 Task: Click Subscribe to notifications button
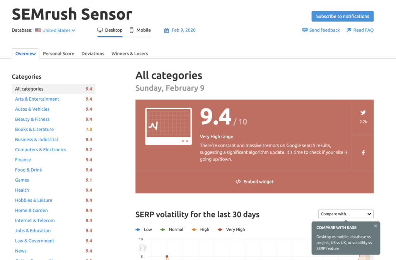point(342,16)
